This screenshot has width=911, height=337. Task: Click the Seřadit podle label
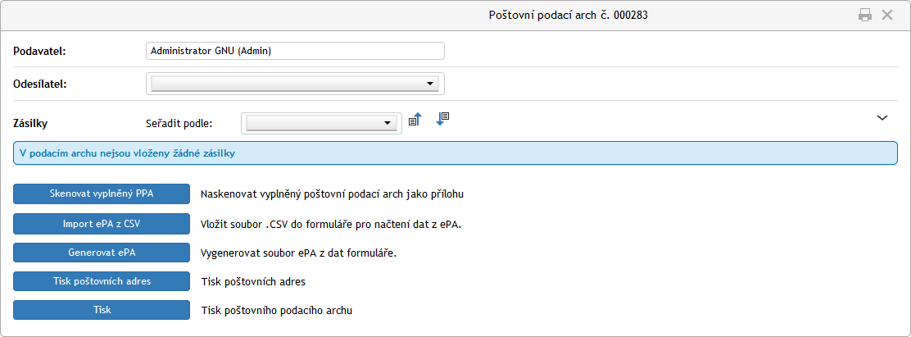179,123
